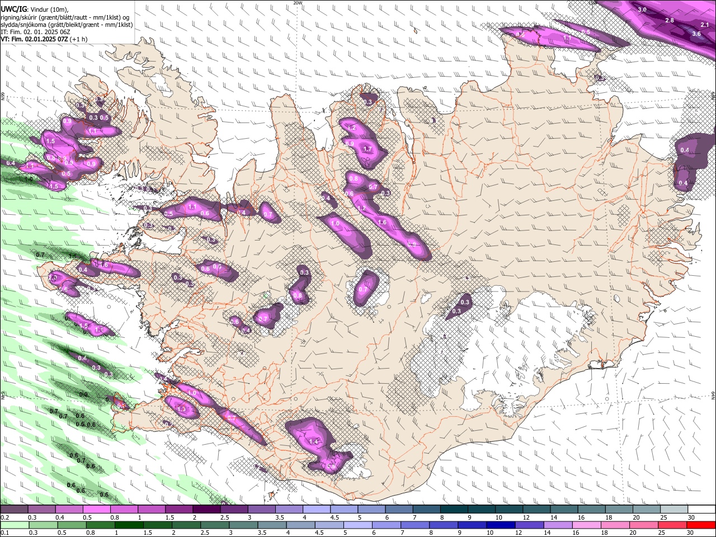Viewport: 716px width, 537px height.
Task: Click the bright red swatch after 30 in lower legend row
Action: pyautogui.click(x=701, y=525)
